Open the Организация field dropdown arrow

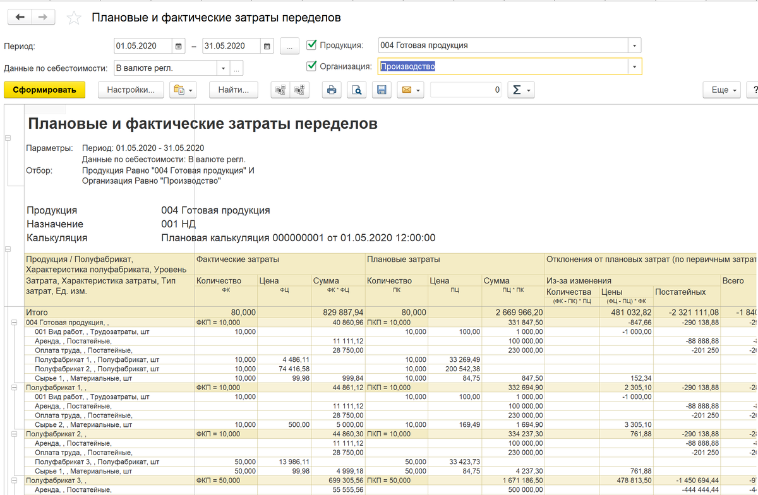635,67
